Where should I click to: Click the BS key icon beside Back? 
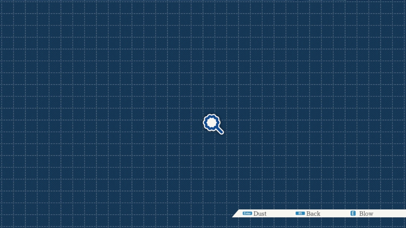click(300, 213)
